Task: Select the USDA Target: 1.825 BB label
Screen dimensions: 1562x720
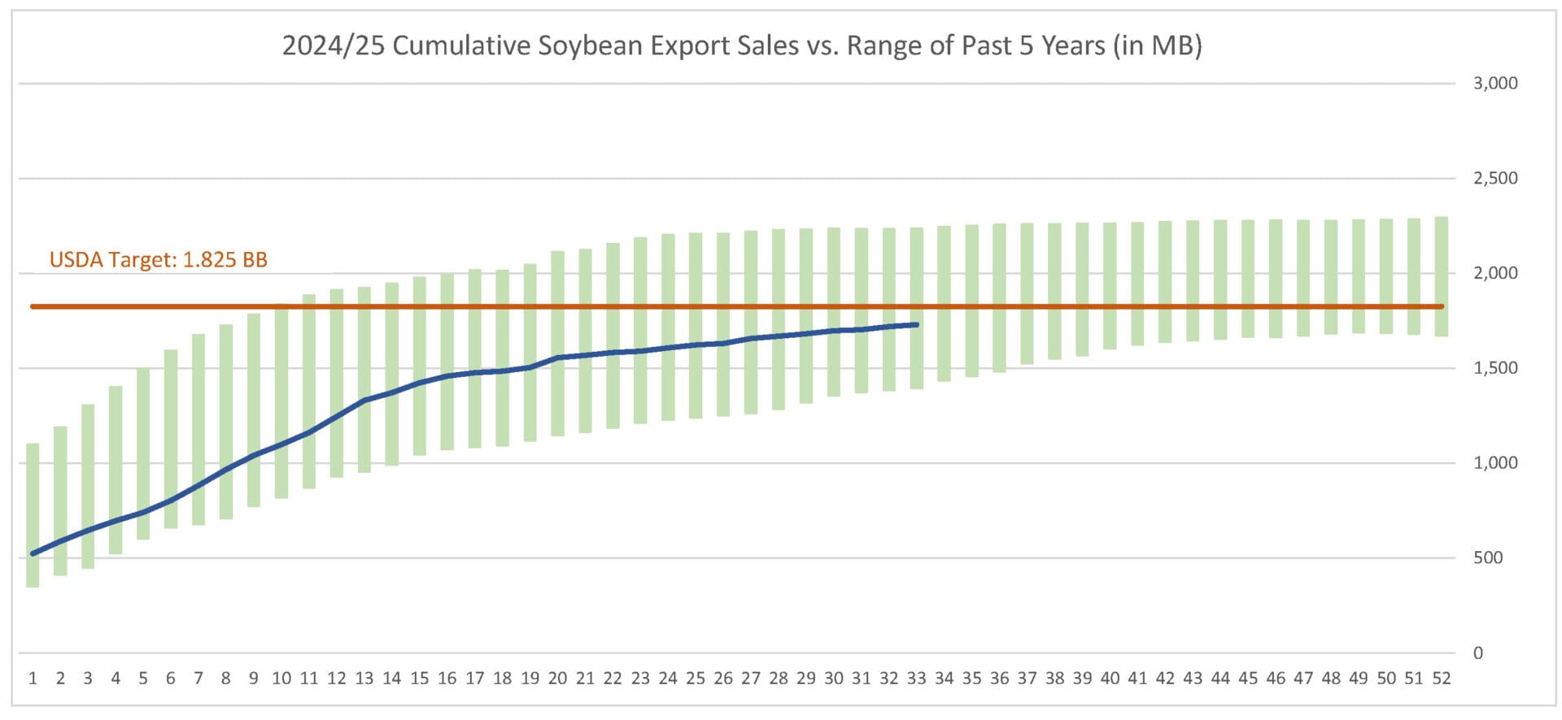Action: pyautogui.click(x=159, y=260)
